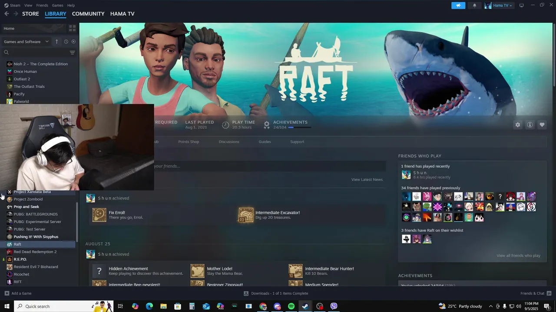Expand the Games and Software filter dropdown
The height and width of the screenshot is (312, 556).
coord(26,42)
